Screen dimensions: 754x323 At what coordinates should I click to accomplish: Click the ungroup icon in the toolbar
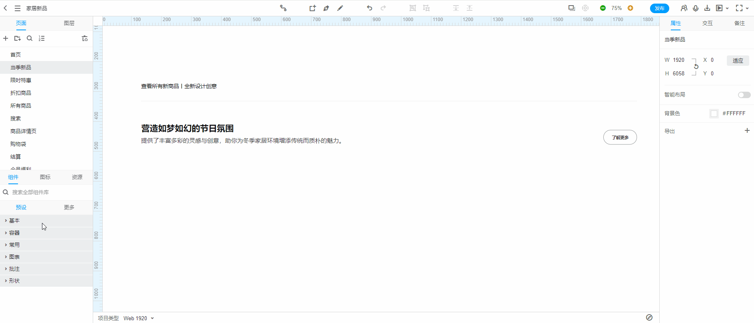click(427, 8)
